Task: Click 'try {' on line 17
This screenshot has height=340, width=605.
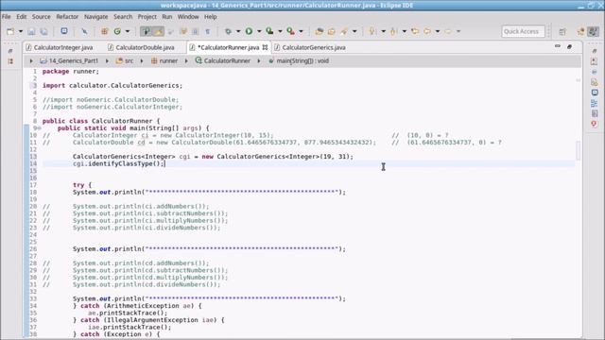Action: pos(82,185)
